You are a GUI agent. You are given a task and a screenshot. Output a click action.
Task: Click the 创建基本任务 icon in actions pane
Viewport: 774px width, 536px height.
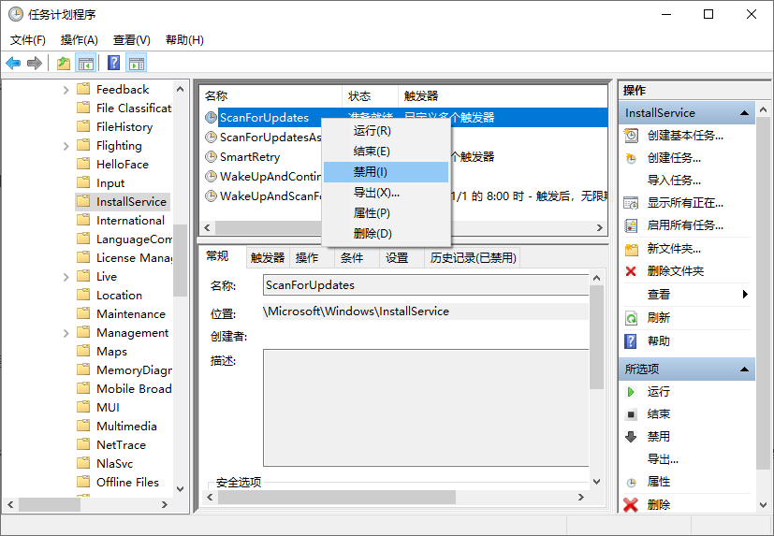[x=631, y=136]
